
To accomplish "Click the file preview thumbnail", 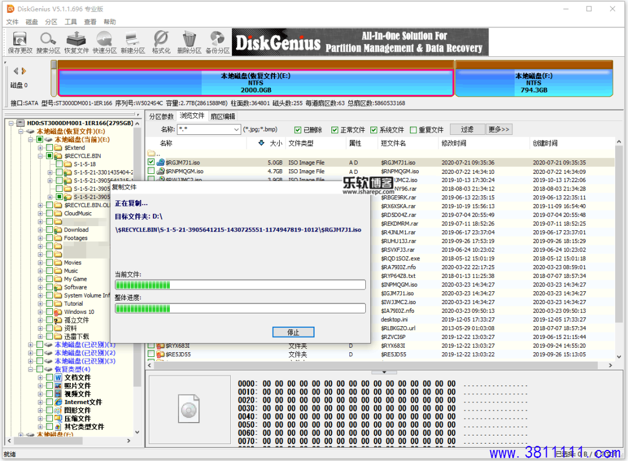I will tap(189, 409).
